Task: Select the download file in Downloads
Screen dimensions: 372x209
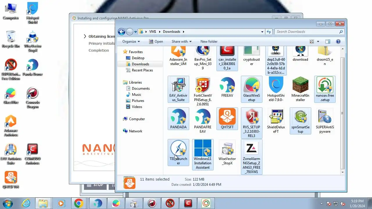Action: pos(300,54)
